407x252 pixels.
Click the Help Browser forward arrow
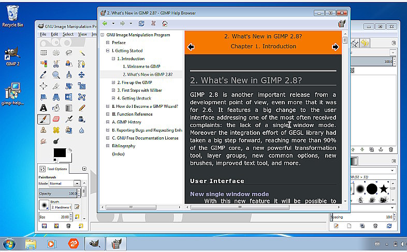(123, 23)
